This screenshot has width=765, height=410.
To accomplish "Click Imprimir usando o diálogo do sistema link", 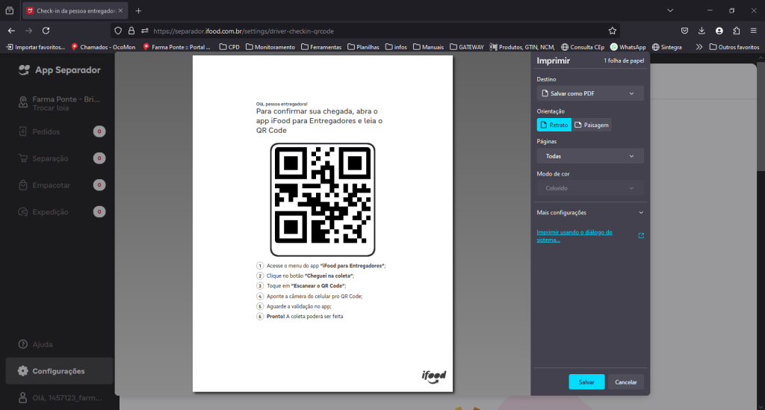I will click(574, 236).
